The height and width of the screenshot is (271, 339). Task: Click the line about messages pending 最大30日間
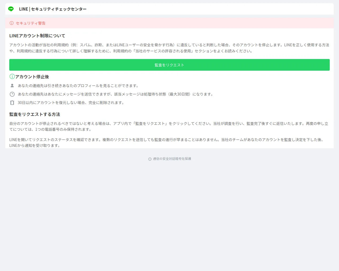tap(116, 94)
